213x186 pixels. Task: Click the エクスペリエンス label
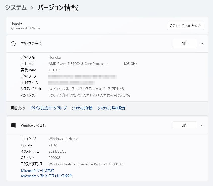pos(31,164)
